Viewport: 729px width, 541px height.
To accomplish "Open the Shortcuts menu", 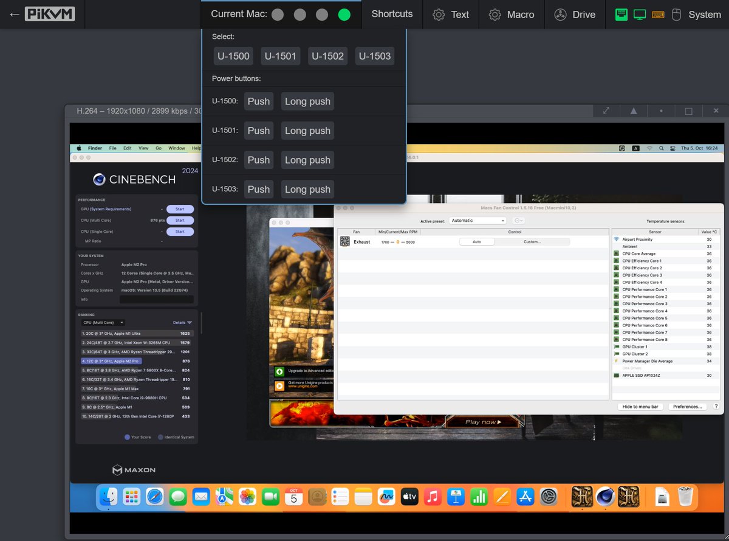I will coord(392,14).
